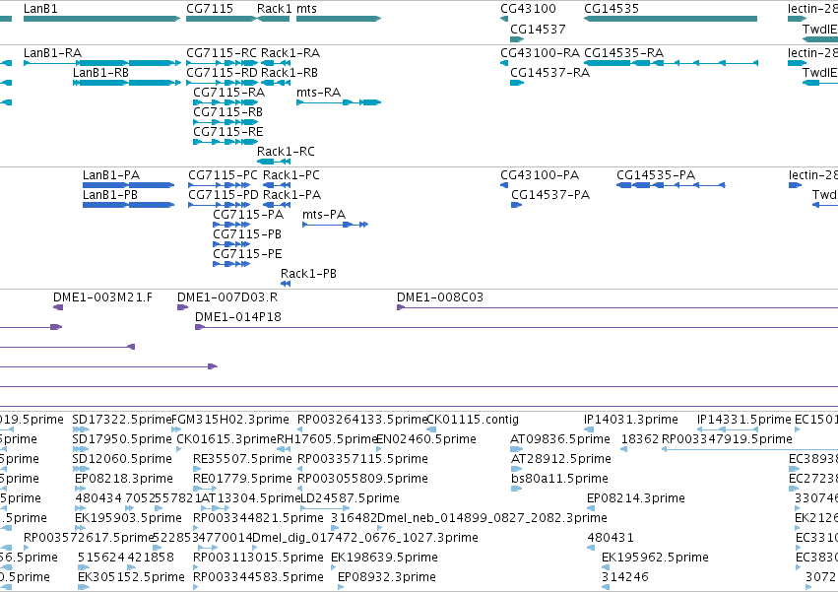Select the IP14031.3prime EST label
The height and width of the screenshot is (592, 838).
coord(630,420)
